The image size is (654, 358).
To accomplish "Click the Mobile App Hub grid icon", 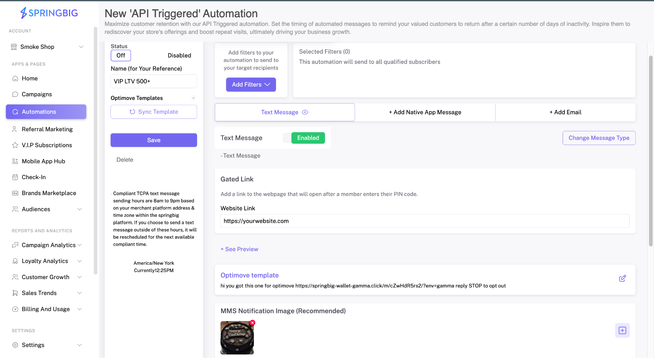I will (15, 161).
